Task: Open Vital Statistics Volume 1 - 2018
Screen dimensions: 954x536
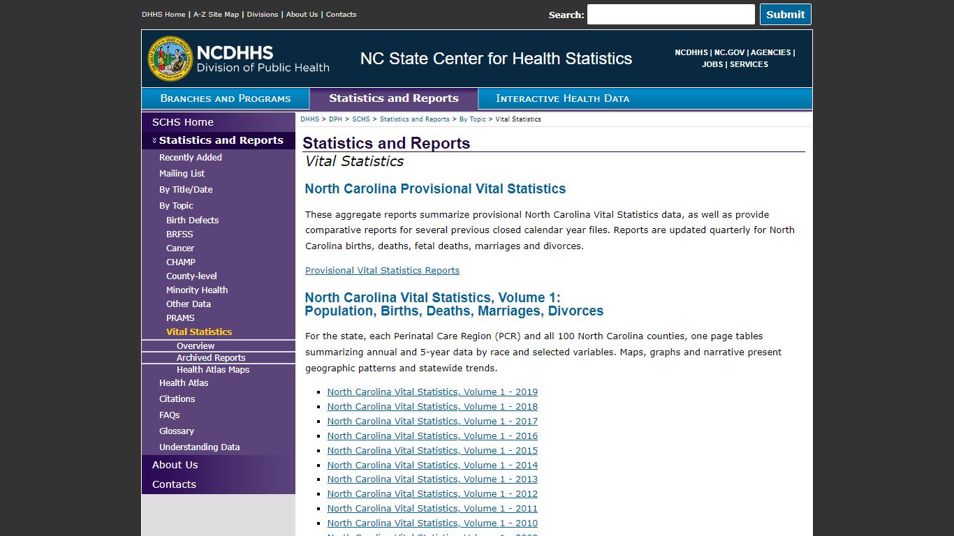Action: tap(432, 407)
